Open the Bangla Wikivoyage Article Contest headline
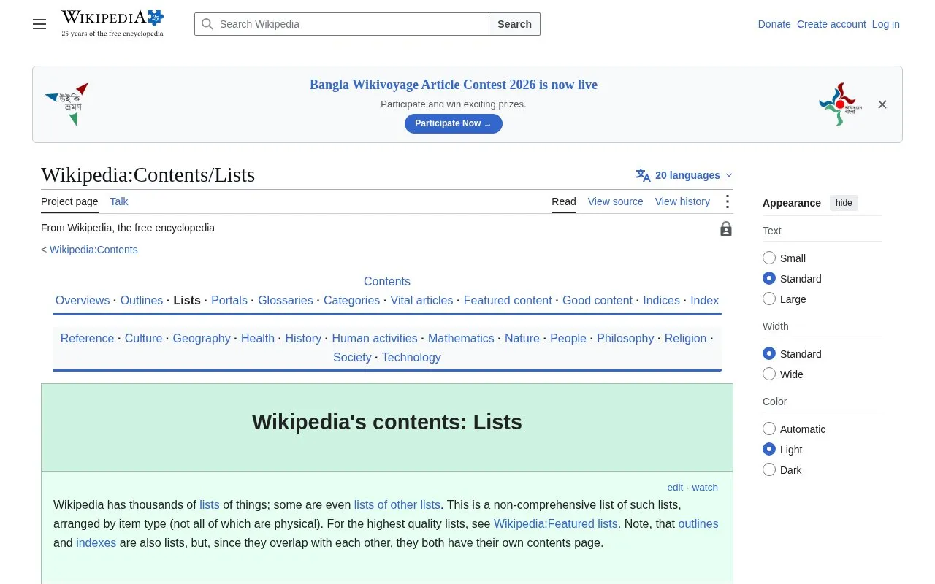Image resolution: width=935 pixels, height=584 pixels. [454, 85]
